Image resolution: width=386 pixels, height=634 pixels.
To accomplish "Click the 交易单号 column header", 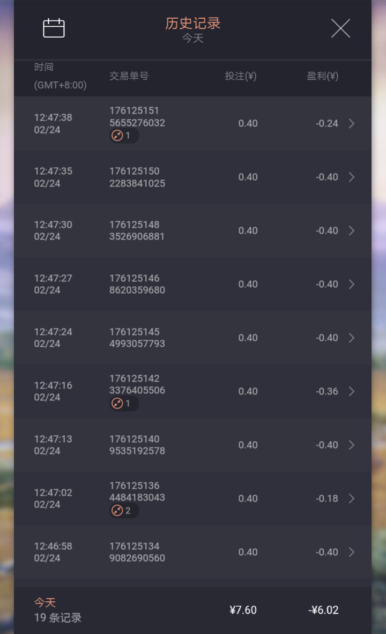I will (129, 76).
